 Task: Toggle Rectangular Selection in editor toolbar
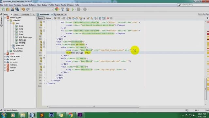click(84, 18)
